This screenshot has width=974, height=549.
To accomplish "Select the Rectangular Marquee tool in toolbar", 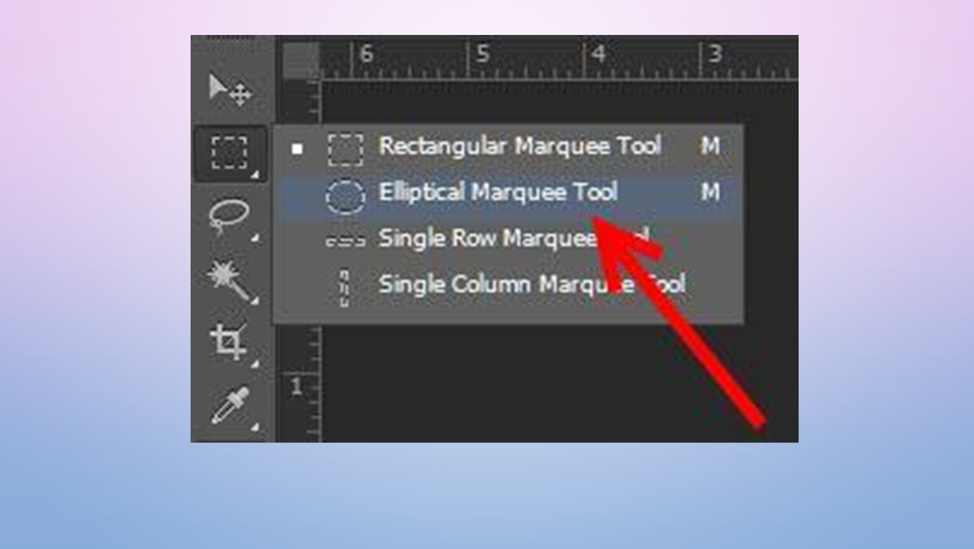I will 229,153.
